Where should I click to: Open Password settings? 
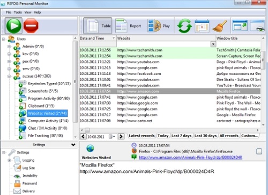tap(29, 183)
